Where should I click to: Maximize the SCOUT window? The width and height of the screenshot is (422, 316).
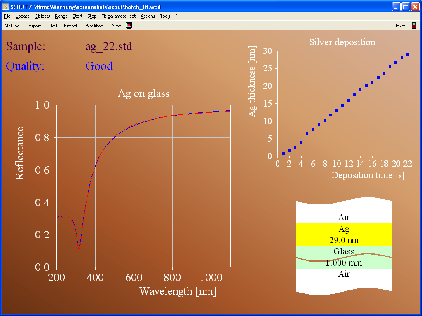[x=405, y=7]
